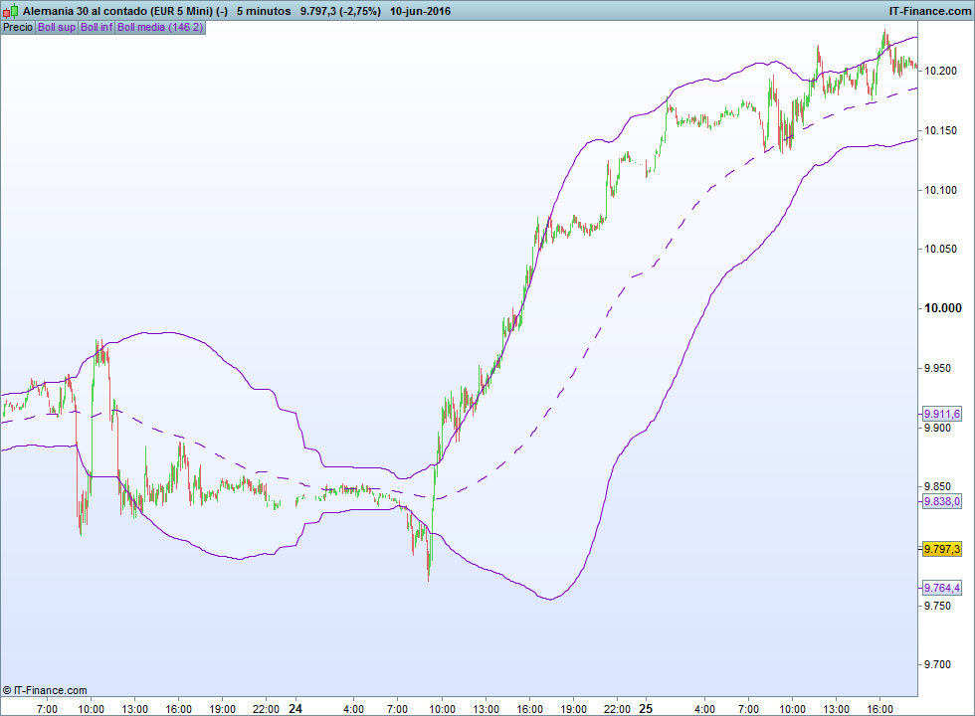The height and width of the screenshot is (716, 975).
Task: Click the 10.200 price axis label
Action: click(941, 71)
